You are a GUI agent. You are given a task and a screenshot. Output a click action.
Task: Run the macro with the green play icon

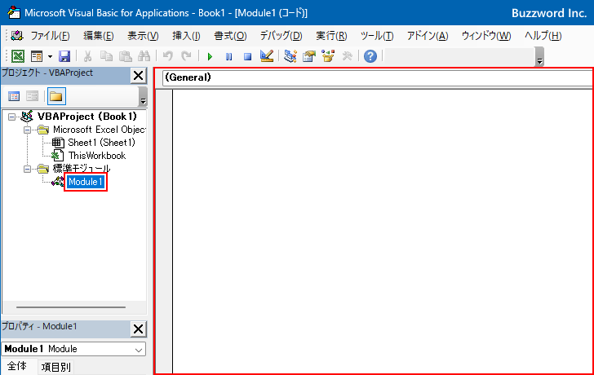tap(210, 57)
